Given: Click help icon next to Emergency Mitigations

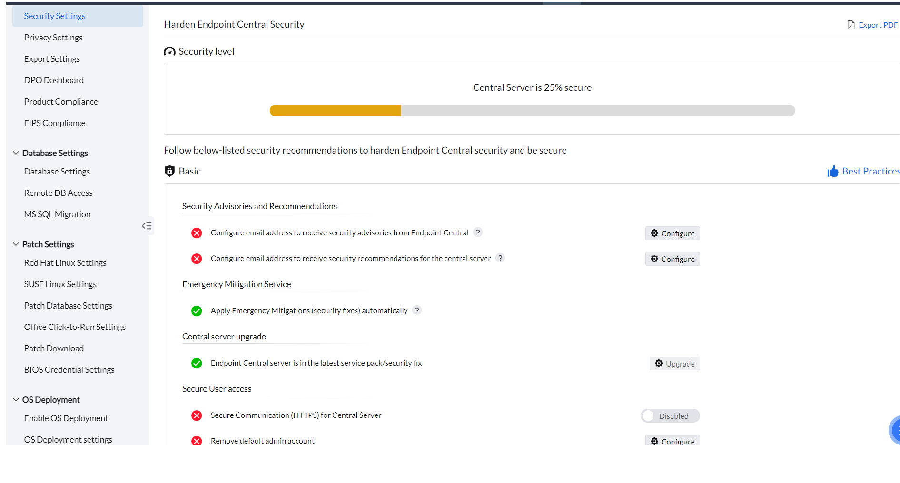Looking at the screenshot, I should tap(417, 310).
